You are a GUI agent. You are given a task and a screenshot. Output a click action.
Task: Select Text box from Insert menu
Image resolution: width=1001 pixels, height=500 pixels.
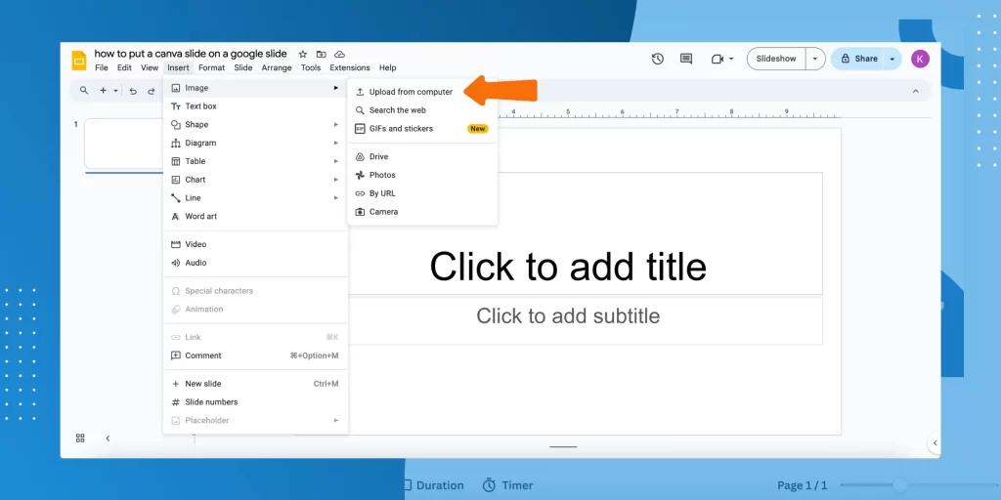(x=255, y=106)
